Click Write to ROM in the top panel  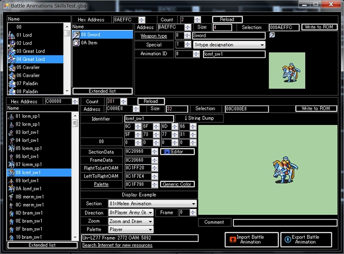tap(319, 27)
